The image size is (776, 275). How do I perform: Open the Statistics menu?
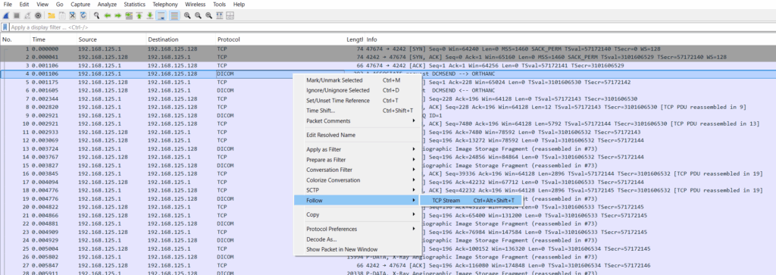tap(135, 5)
